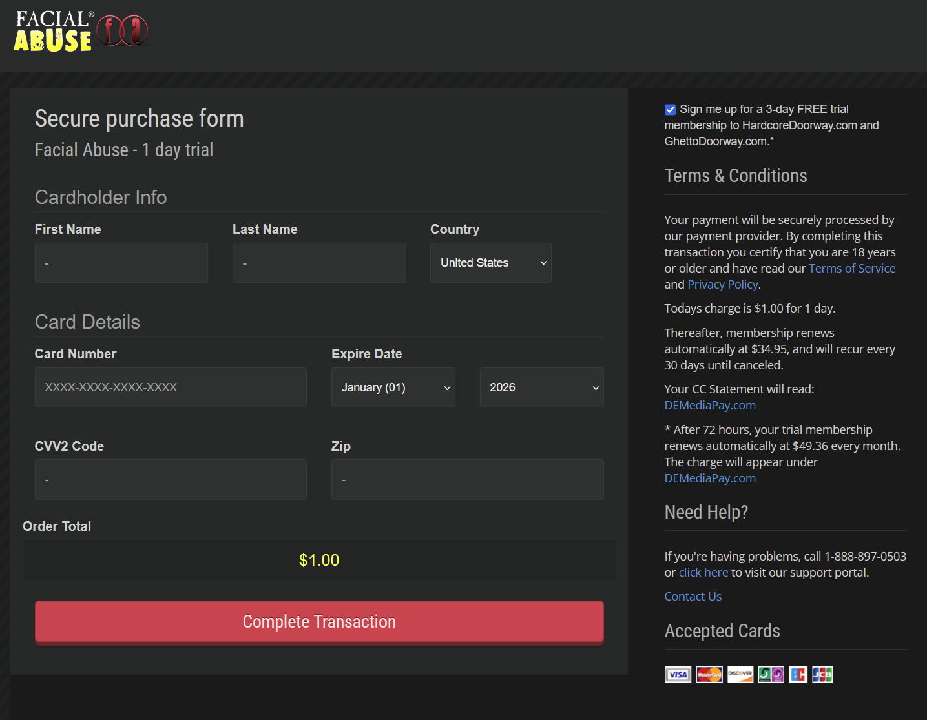Click the 'Terms & Conditions' heading
This screenshot has height=720, width=927.
tap(736, 176)
